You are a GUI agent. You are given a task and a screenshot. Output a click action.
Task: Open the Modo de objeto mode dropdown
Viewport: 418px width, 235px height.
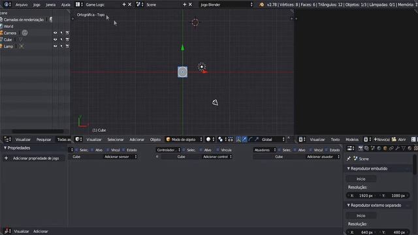coord(184,139)
